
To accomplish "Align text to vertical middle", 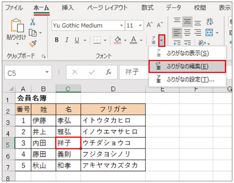I will pos(187,21).
